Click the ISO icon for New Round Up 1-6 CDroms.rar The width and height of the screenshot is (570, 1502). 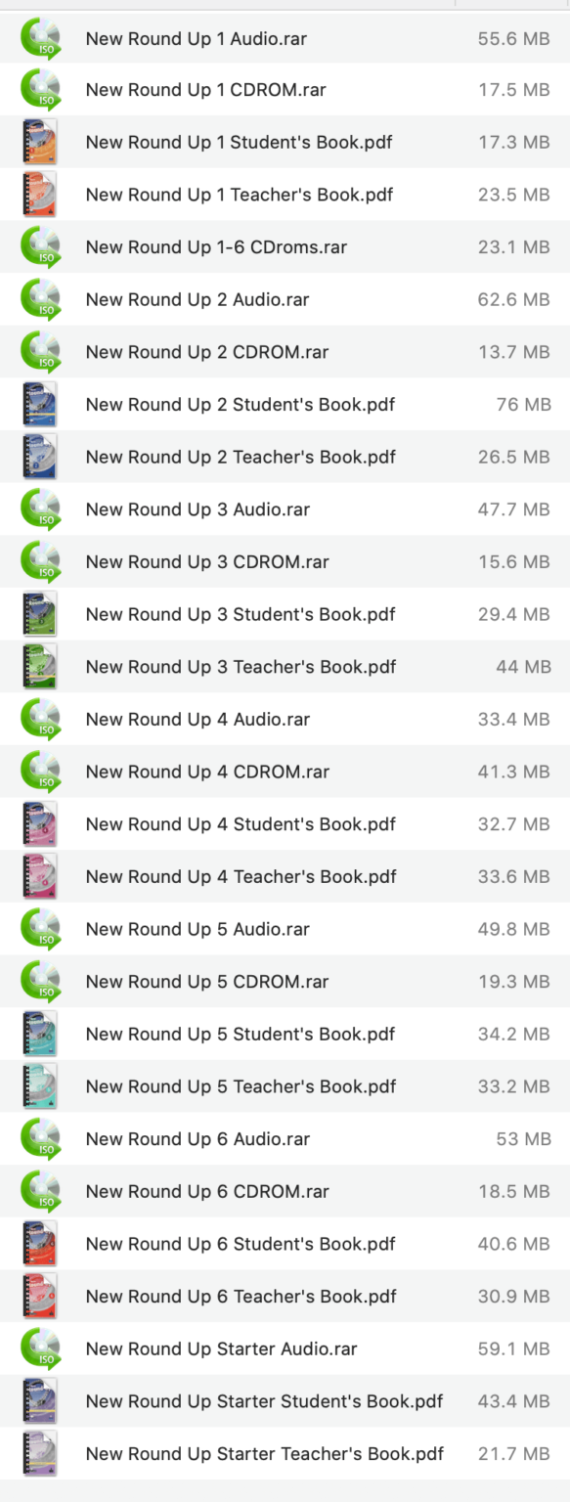click(x=37, y=246)
